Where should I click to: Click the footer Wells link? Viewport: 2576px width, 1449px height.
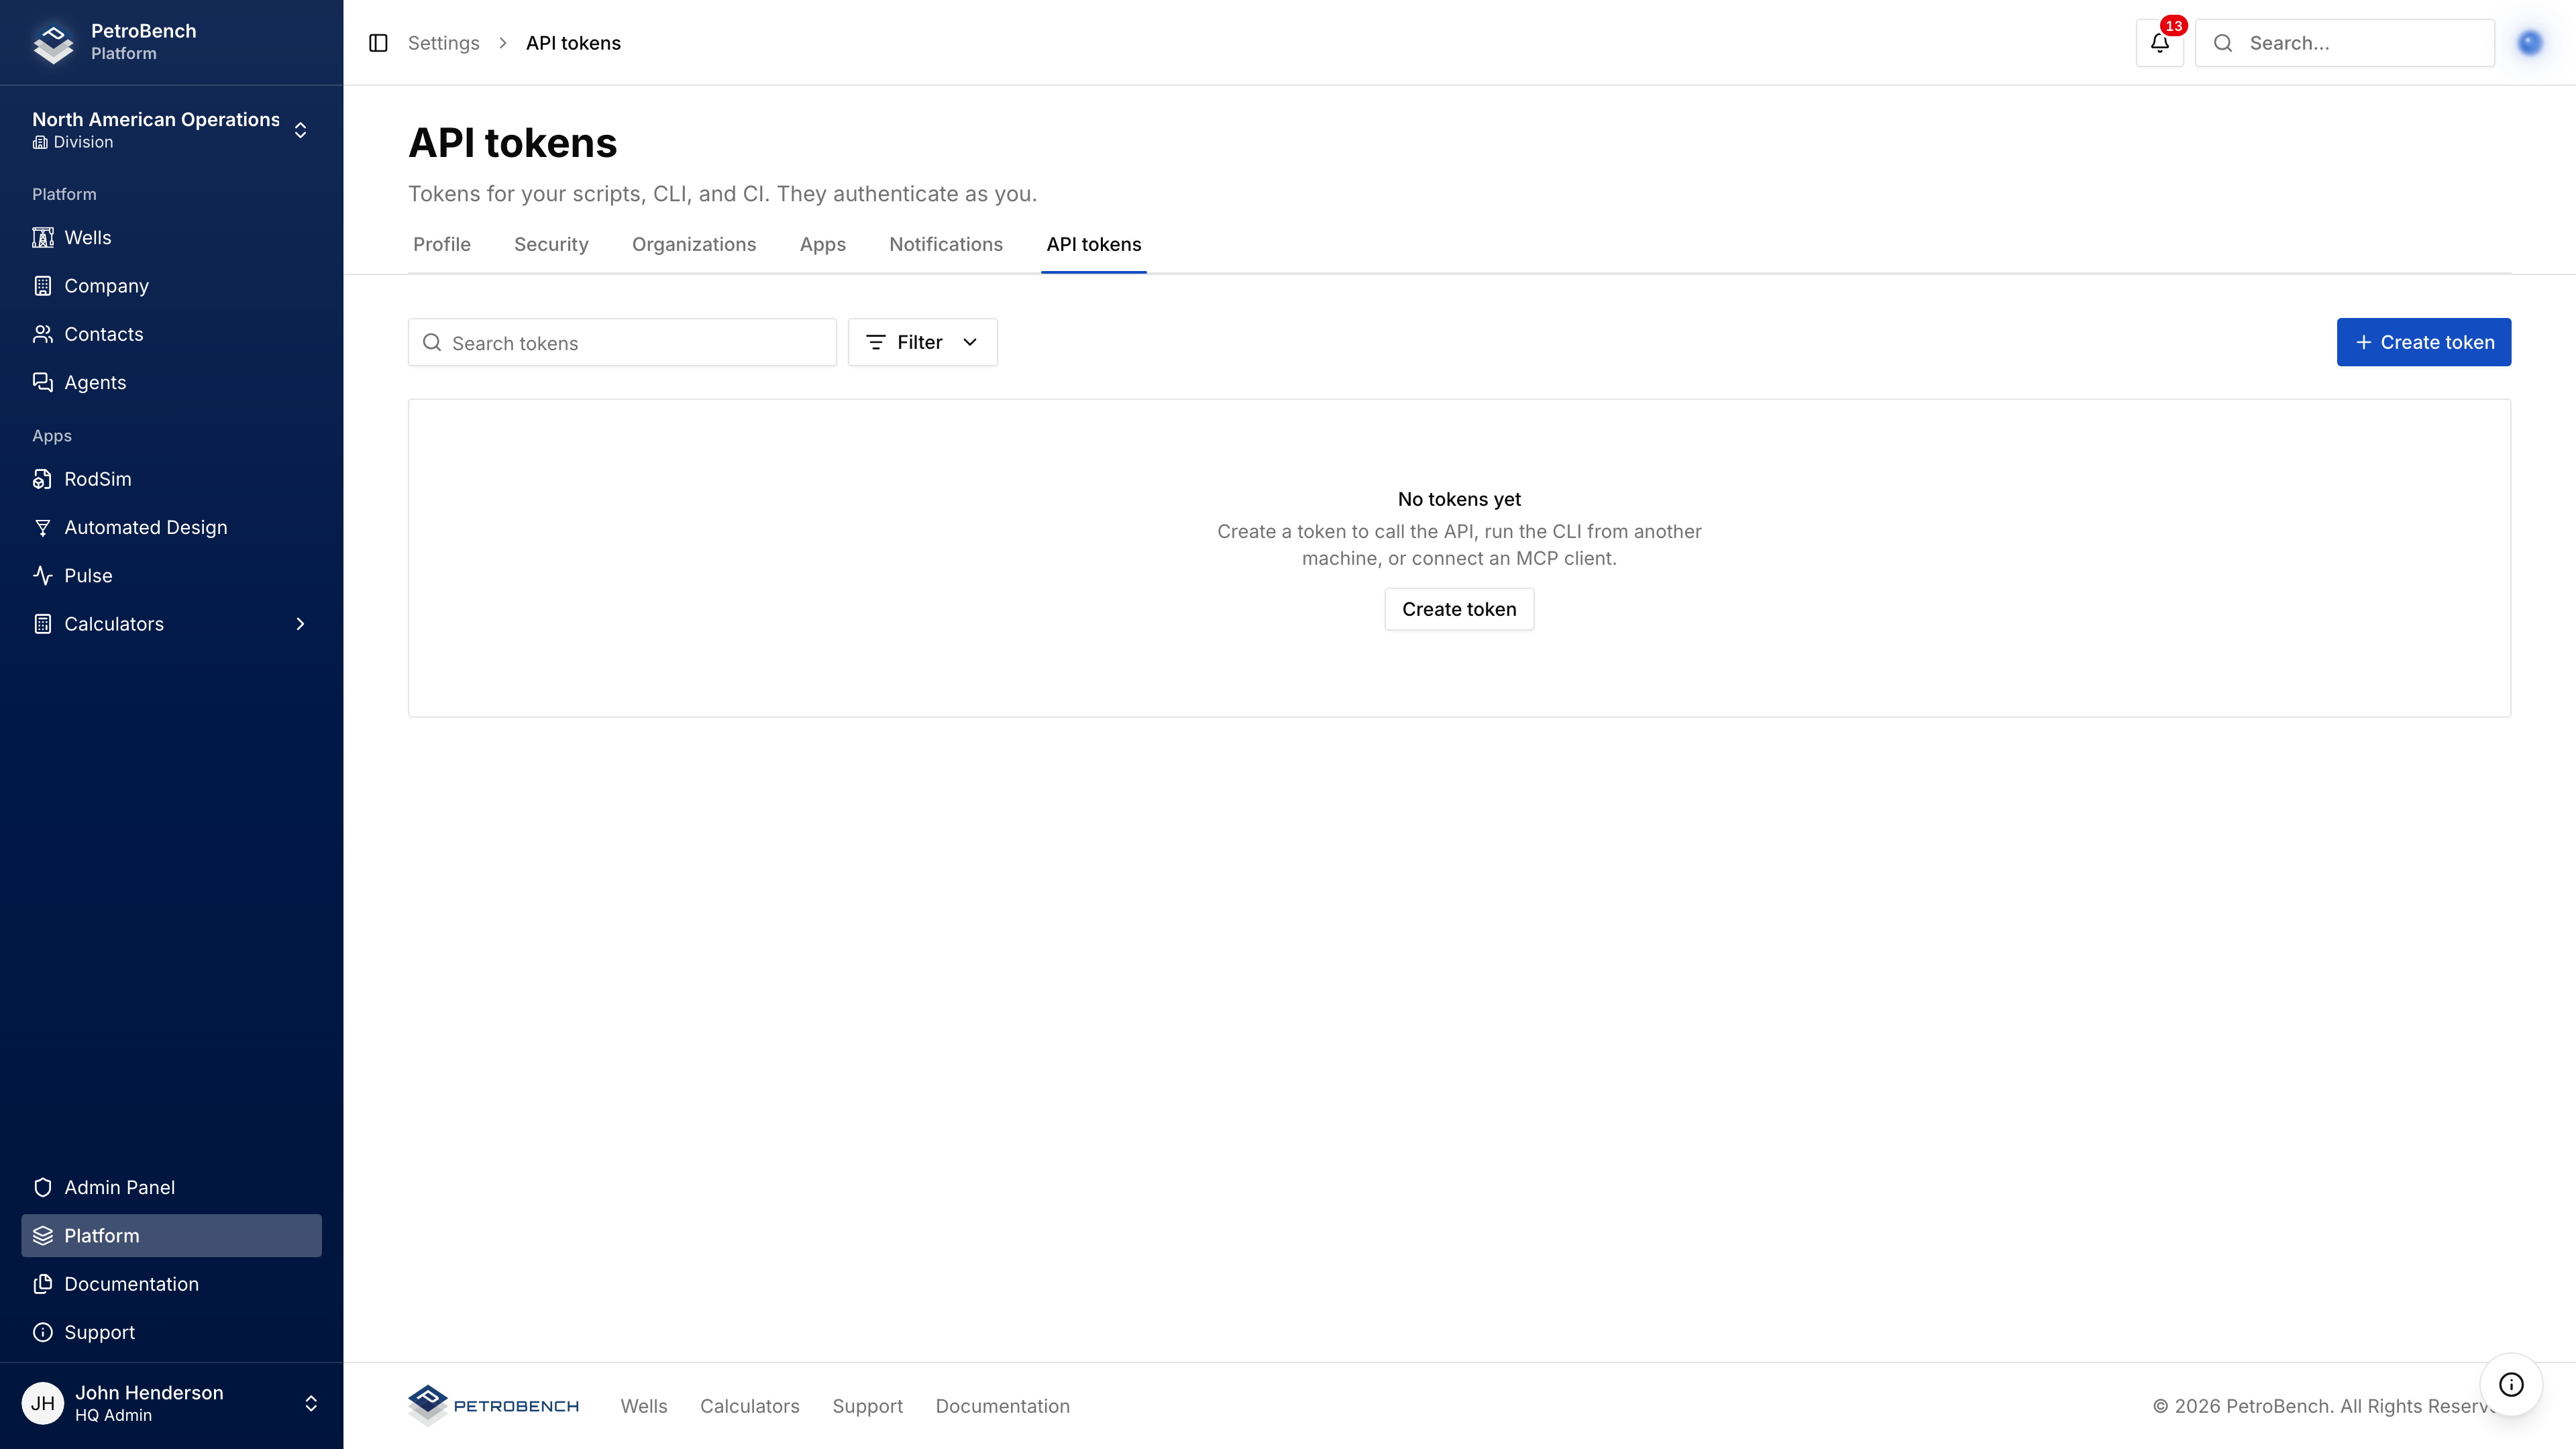[x=644, y=1407]
